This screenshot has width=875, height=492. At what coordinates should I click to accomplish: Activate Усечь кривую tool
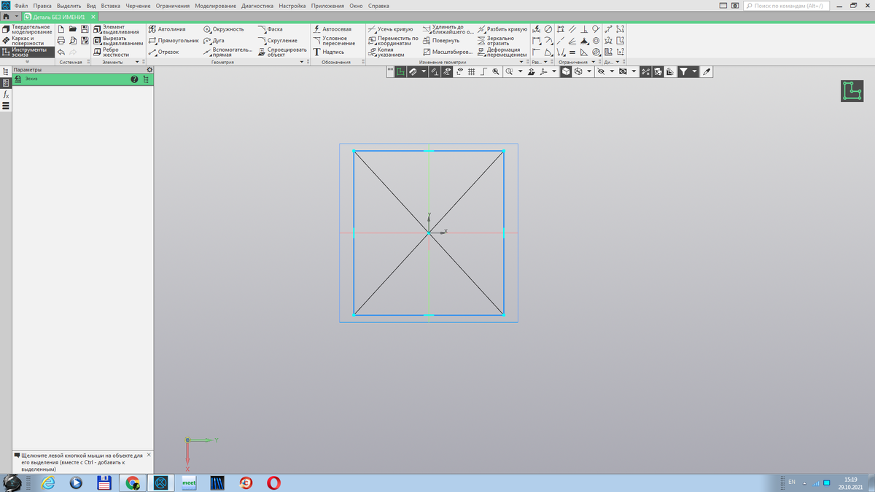pyautogui.click(x=390, y=29)
